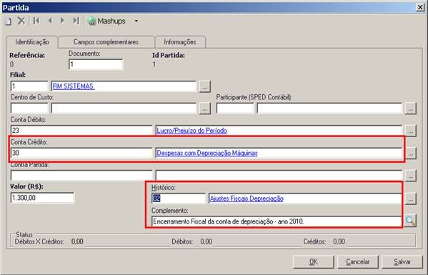
Task: Close the Partida dialog window
Action: click(420, 7)
